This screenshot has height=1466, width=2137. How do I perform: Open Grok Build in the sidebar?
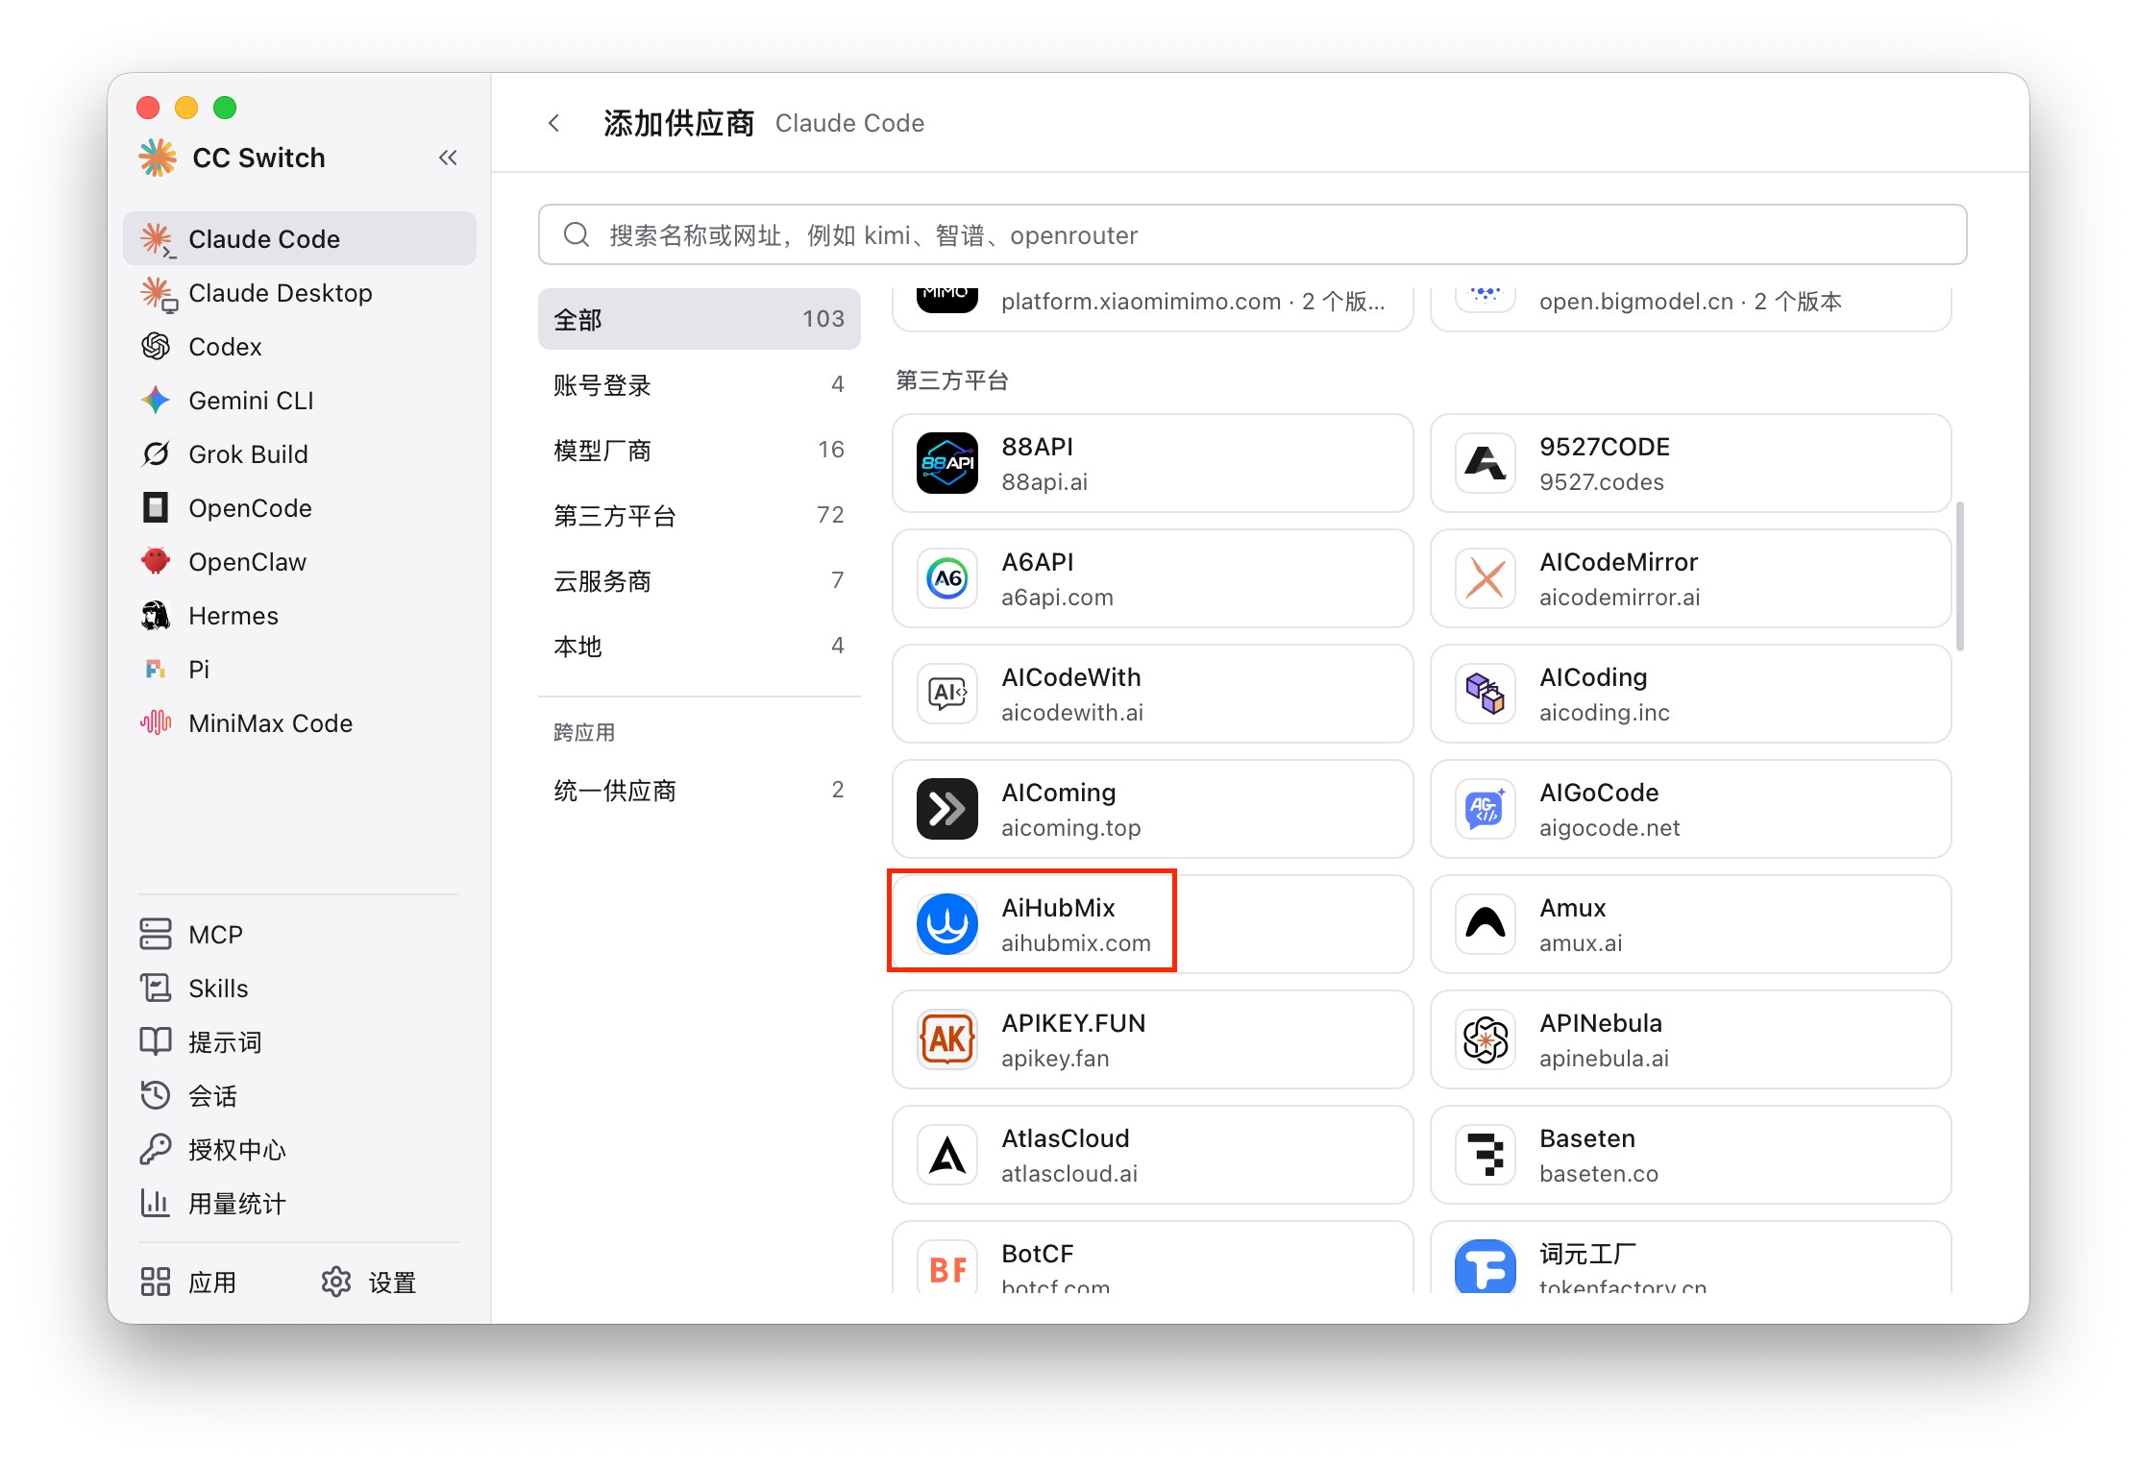300,454
